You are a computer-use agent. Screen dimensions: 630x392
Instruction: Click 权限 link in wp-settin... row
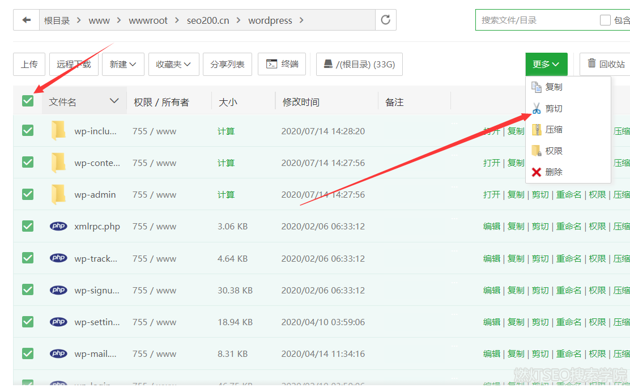coord(597,322)
